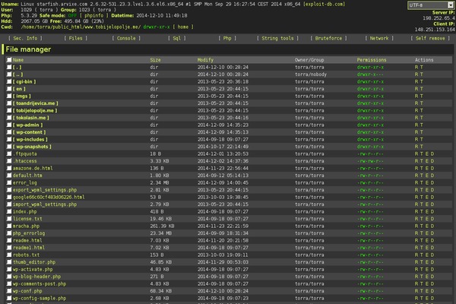This screenshot has height=304, width=456.
Task: Open export_wpml_settings.php file
Action: [45, 190]
